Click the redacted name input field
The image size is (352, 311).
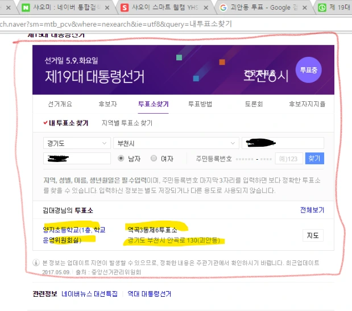(x=77, y=159)
